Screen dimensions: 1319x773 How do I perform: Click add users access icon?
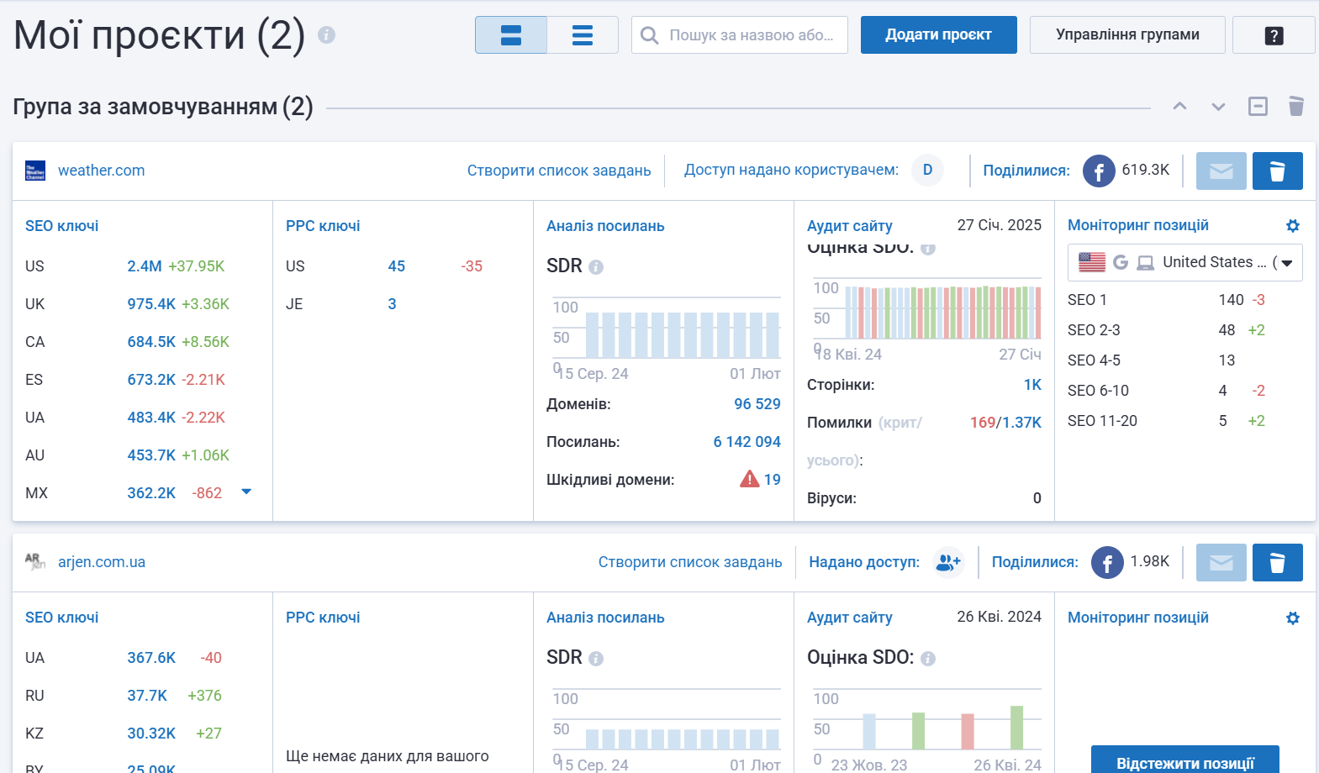[948, 562]
